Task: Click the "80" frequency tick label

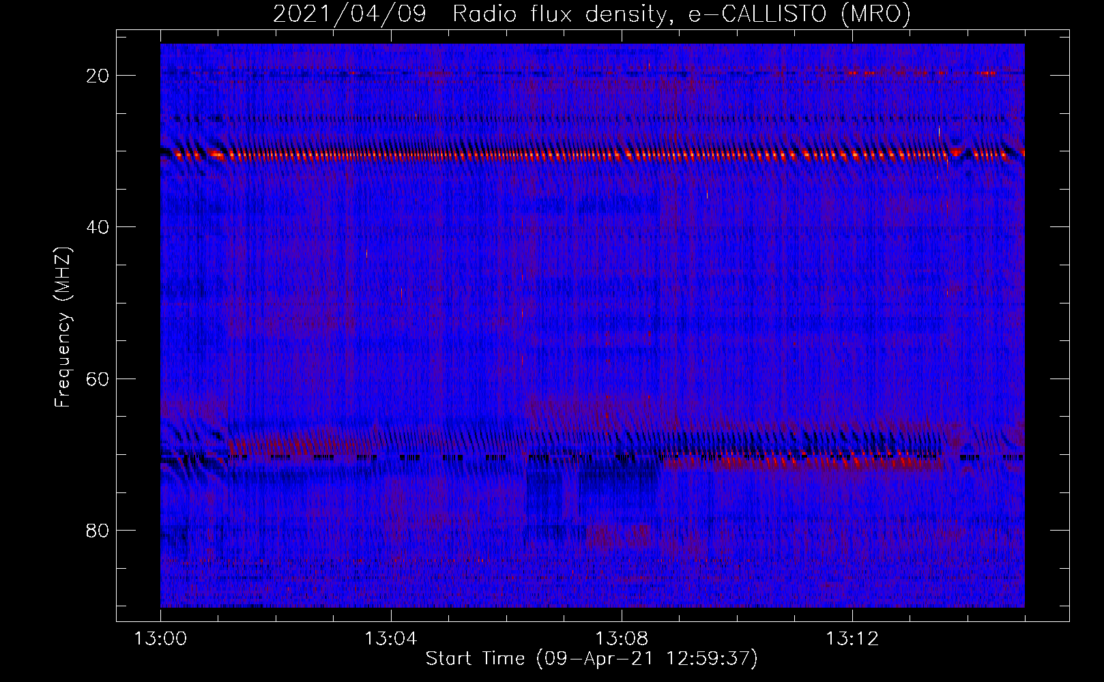Action: pyautogui.click(x=98, y=530)
